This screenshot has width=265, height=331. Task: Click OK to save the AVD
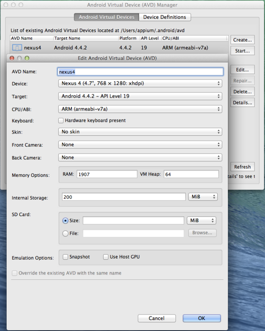[202, 318]
